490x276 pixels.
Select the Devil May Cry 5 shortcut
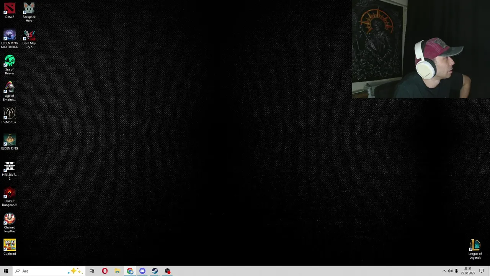coord(29,39)
